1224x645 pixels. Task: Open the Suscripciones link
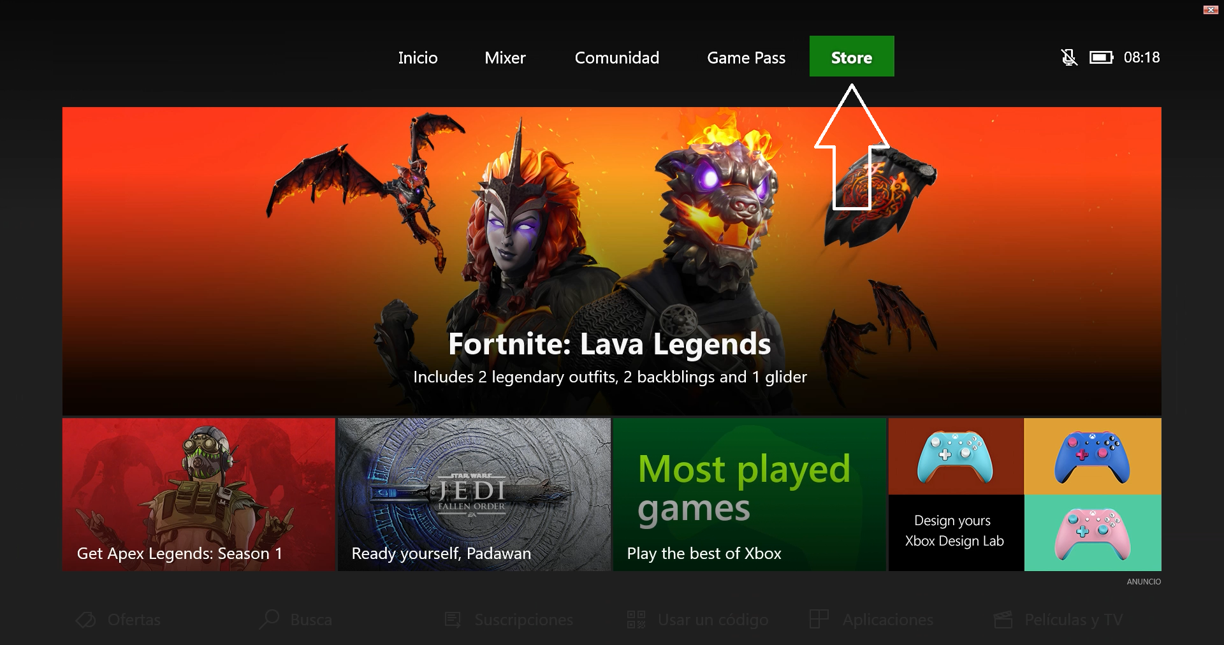click(x=524, y=620)
